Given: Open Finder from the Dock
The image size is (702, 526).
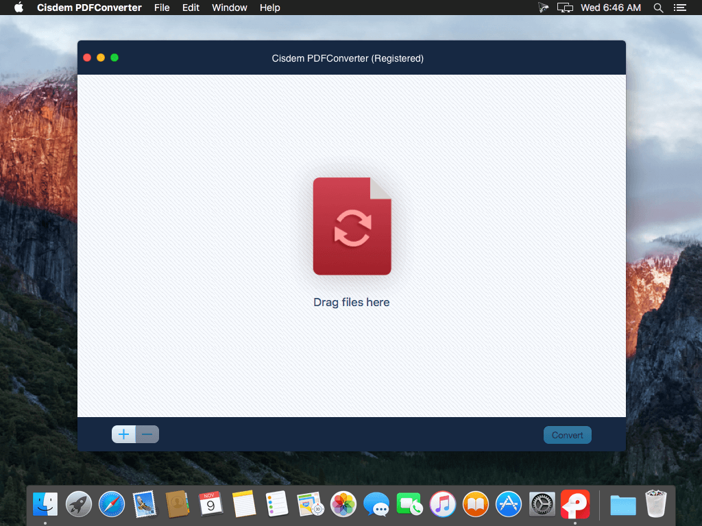Looking at the screenshot, I should pos(45,504).
